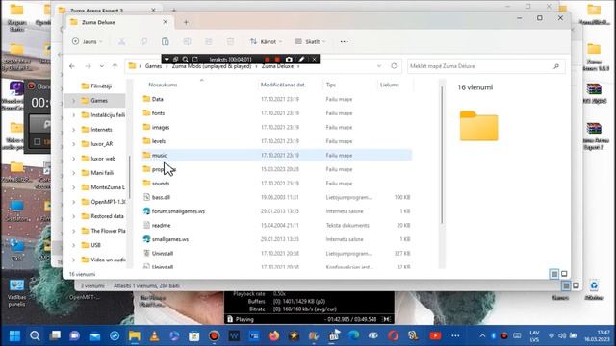Click the volume icon in system tray

pos(562,335)
